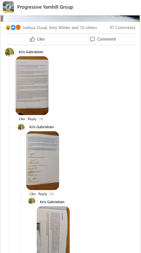Screen dimensions: 141x253
Task: Open Kris Gabrielsen's top comment avatar
Action: tap(9, 52)
